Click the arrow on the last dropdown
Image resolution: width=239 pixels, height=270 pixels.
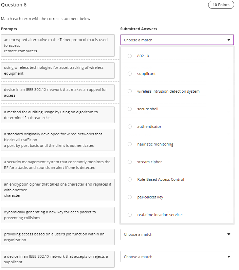pyautogui.click(x=228, y=257)
